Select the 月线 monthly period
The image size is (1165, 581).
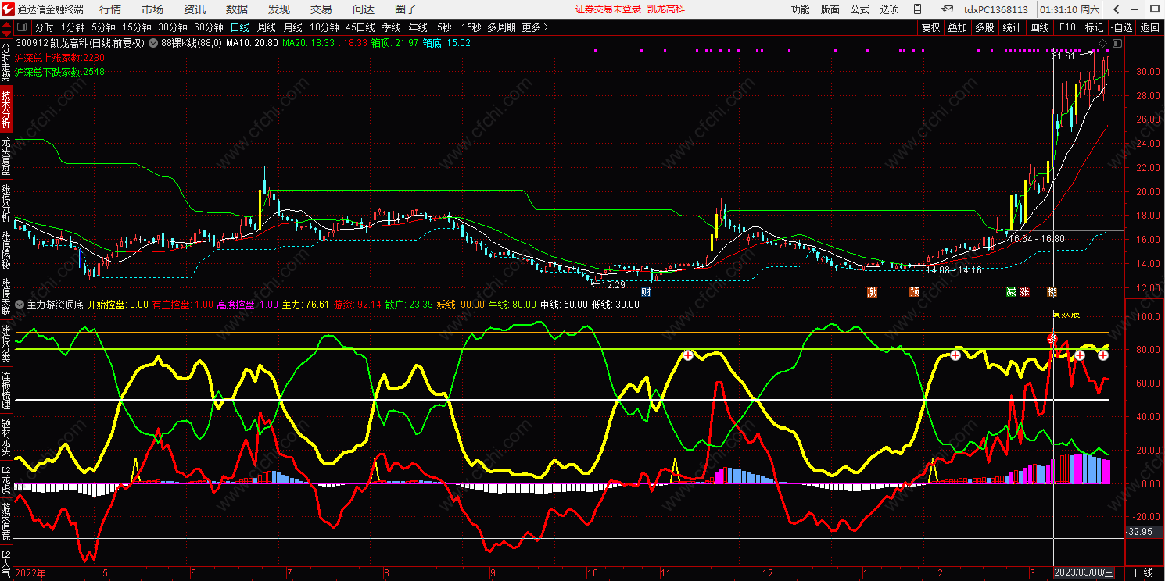tap(292, 27)
